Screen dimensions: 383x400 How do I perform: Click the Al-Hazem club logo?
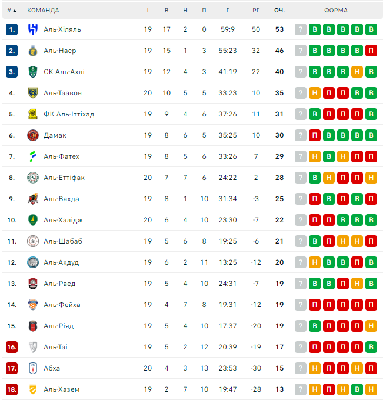click(x=32, y=389)
